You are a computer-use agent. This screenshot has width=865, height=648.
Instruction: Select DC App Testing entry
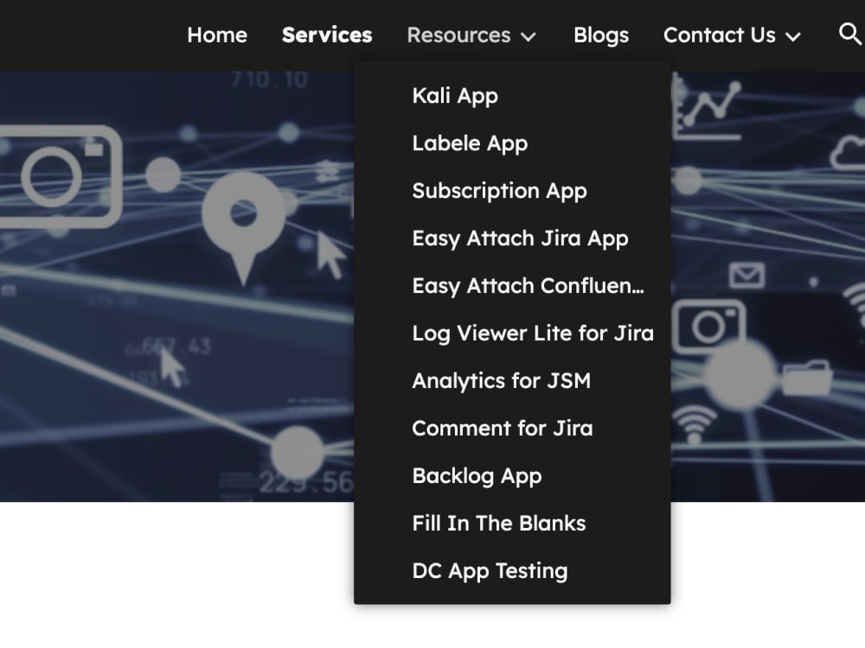[x=490, y=571]
